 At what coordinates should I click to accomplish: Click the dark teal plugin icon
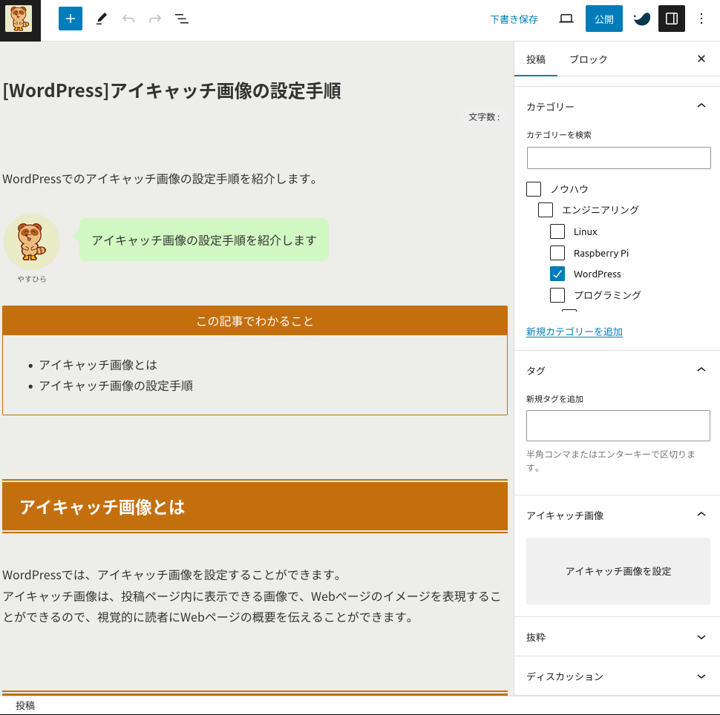[x=641, y=19]
